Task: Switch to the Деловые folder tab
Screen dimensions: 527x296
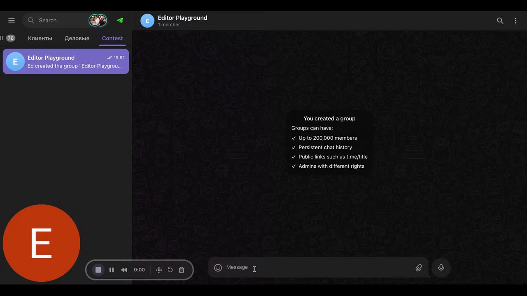Action: (x=77, y=38)
